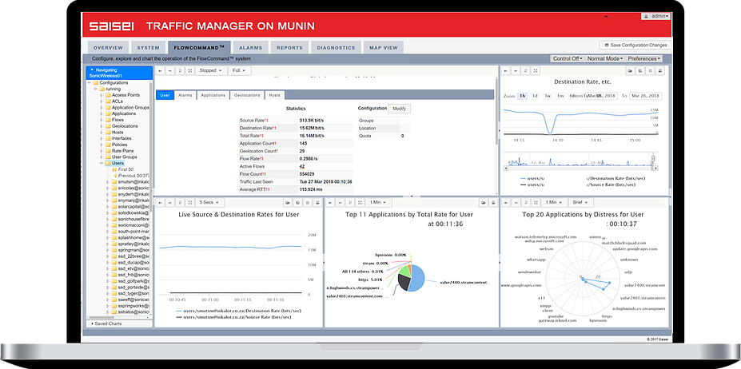Refresh the User statistics panel
The height and width of the screenshot is (369, 741).
(180, 70)
